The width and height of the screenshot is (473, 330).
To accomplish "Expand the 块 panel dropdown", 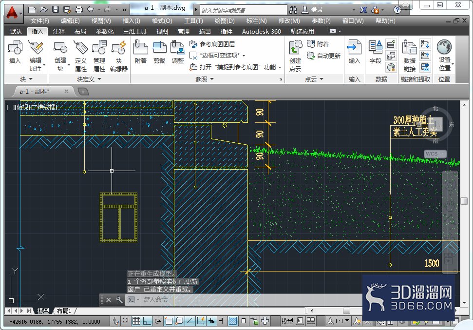I will [26, 79].
